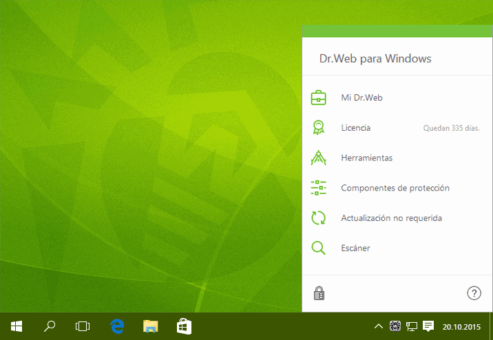Click the sliders icon beside Componentes de protección
493x340 pixels.
click(318, 188)
